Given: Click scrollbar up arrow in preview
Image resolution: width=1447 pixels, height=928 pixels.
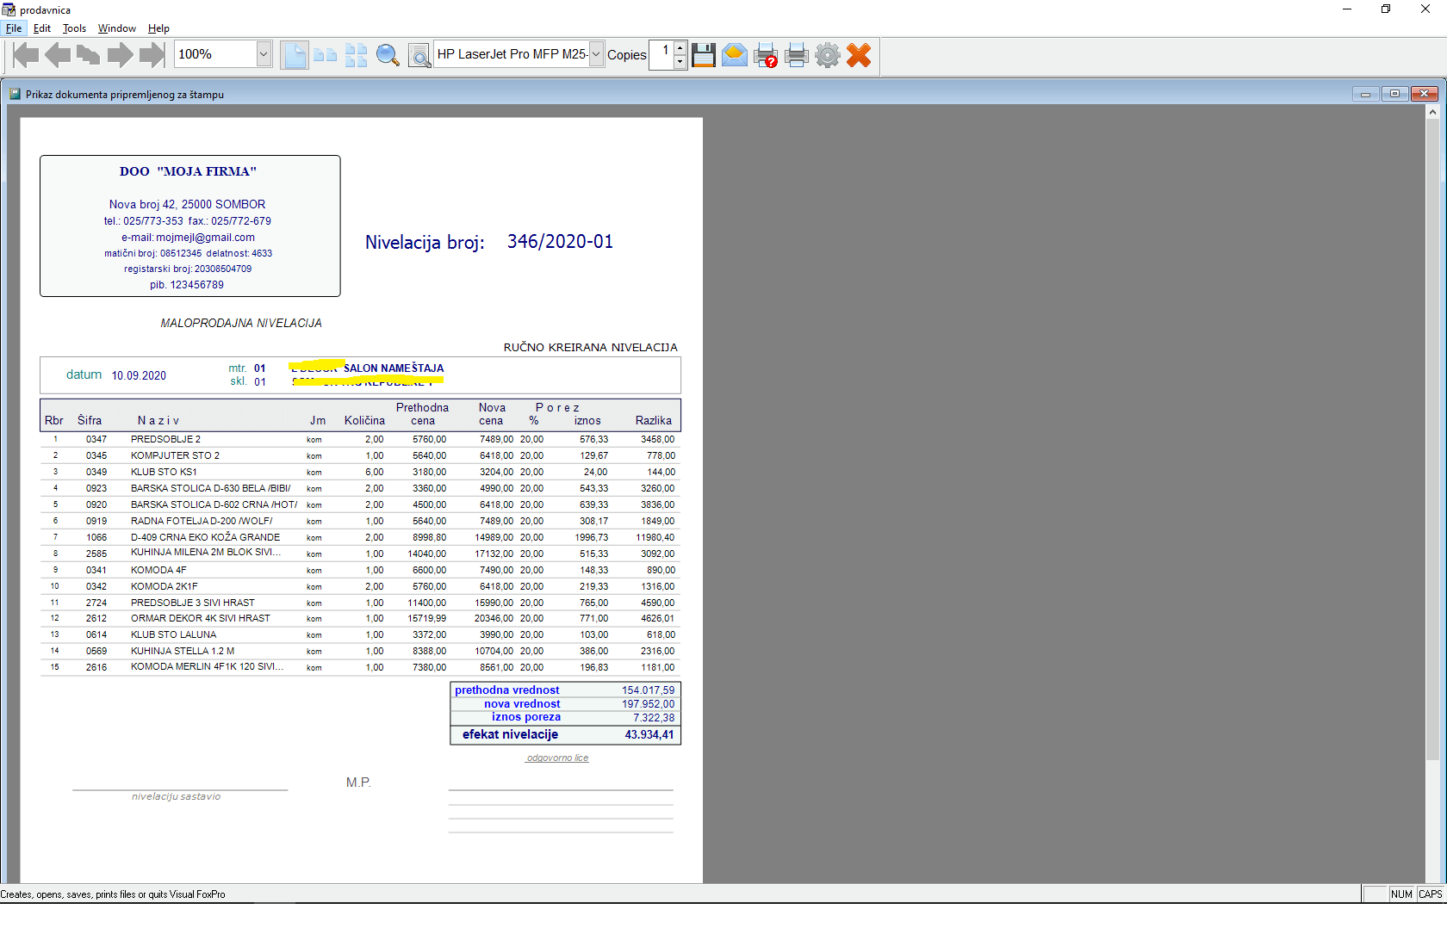Looking at the screenshot, I should pos(1432,112).
